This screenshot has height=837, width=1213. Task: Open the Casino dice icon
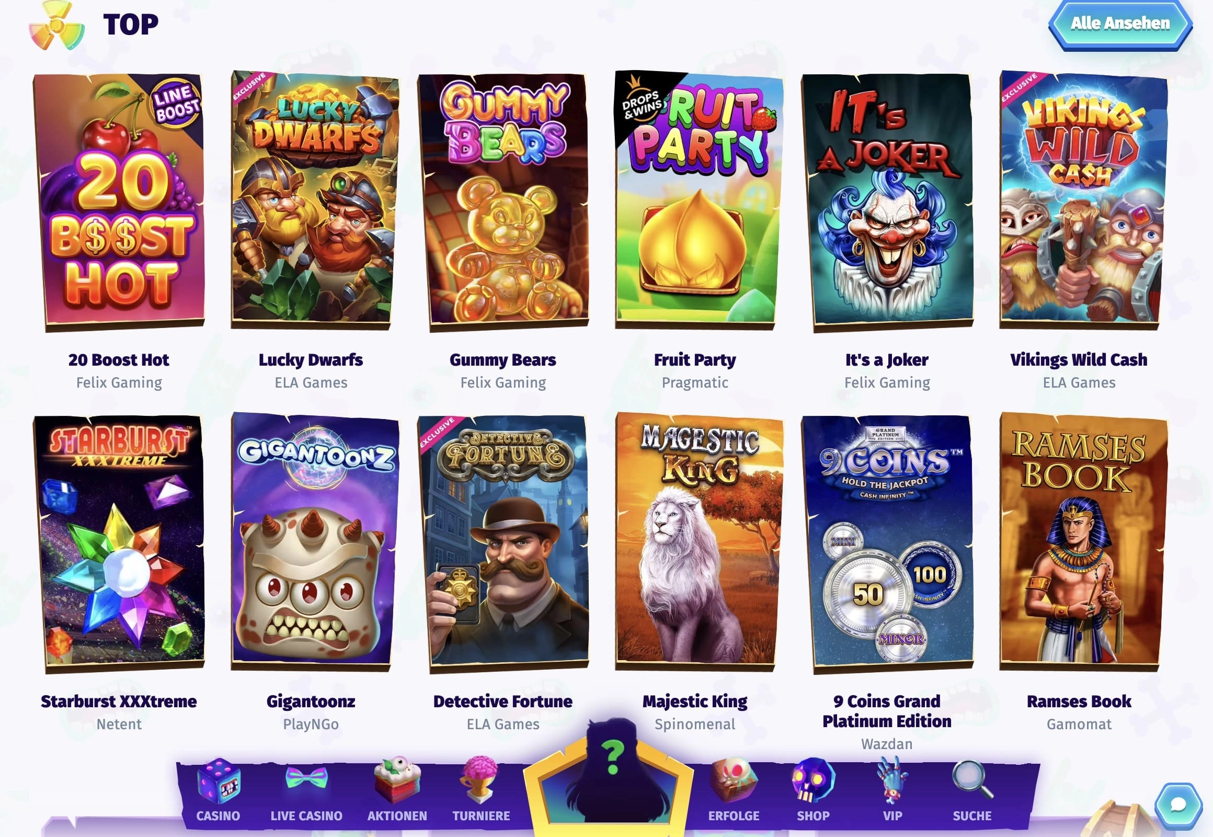click(x=218, y=781)
